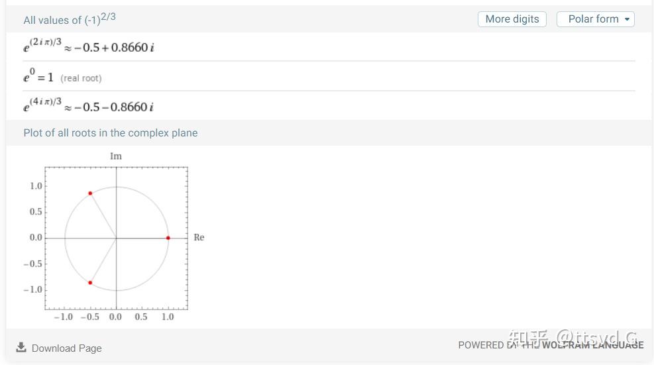Click the More digits button
The height and width of the screenshot is (365, 654).
[x=512, y=19]
